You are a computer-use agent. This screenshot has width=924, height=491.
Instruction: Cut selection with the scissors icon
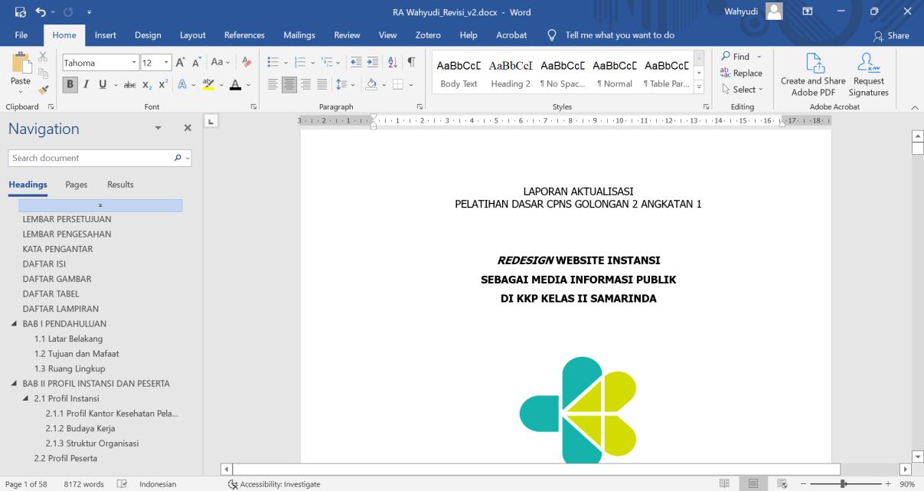pos(42,57)
